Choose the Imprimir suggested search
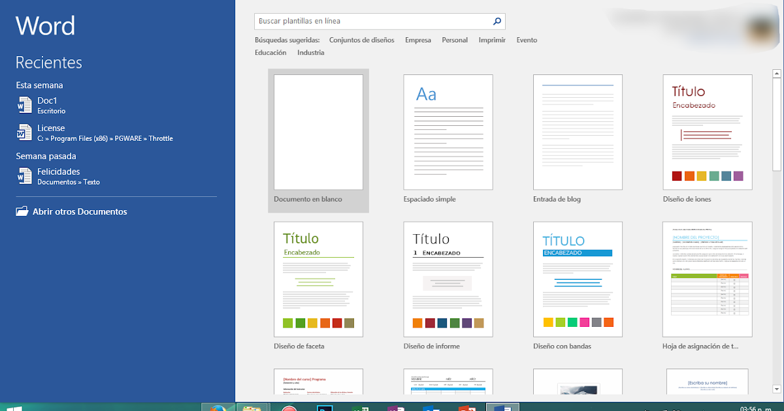784x411 pixels. pos(492,40)
